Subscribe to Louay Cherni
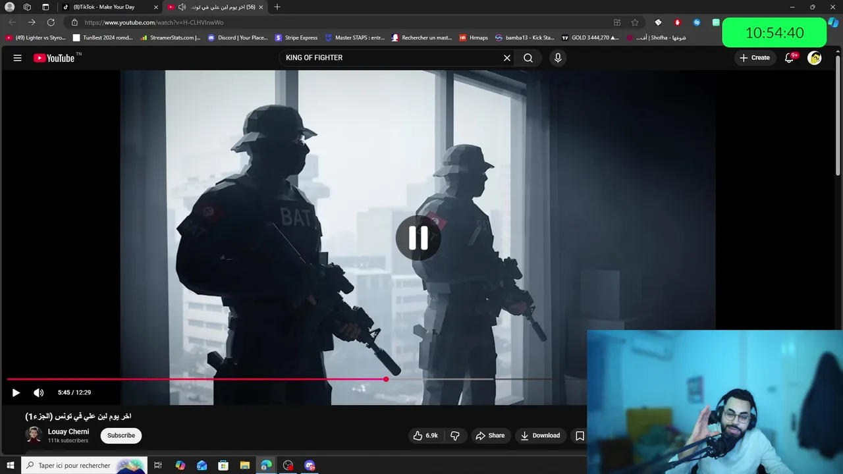The height and width of the screenshot is (474, 843). pyautogui.click(x=121, y=436)
